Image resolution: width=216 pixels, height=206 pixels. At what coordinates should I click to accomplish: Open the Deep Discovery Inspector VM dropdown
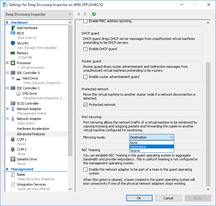(x=39, y=14)
